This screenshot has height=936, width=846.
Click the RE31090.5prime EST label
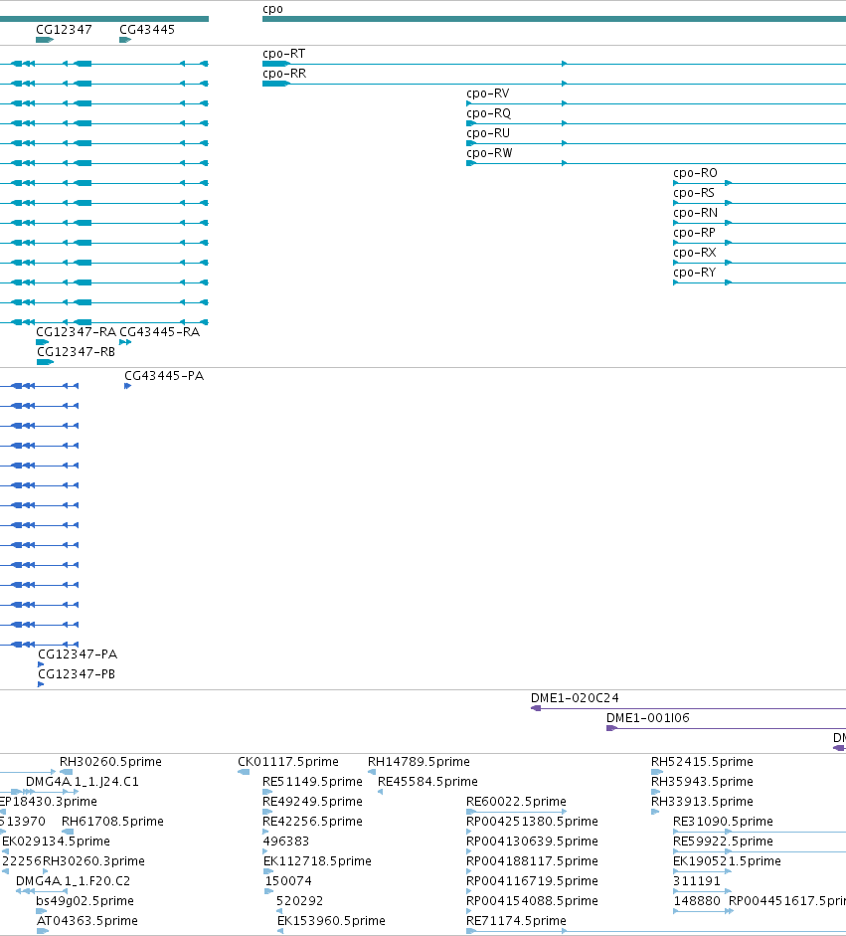tap(723, 822)
